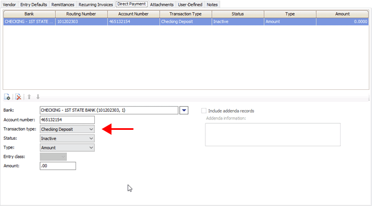This screenshot has height=206, width=372.
Task: Select Amount type cell in grid
Action: (x=290, y=21)
